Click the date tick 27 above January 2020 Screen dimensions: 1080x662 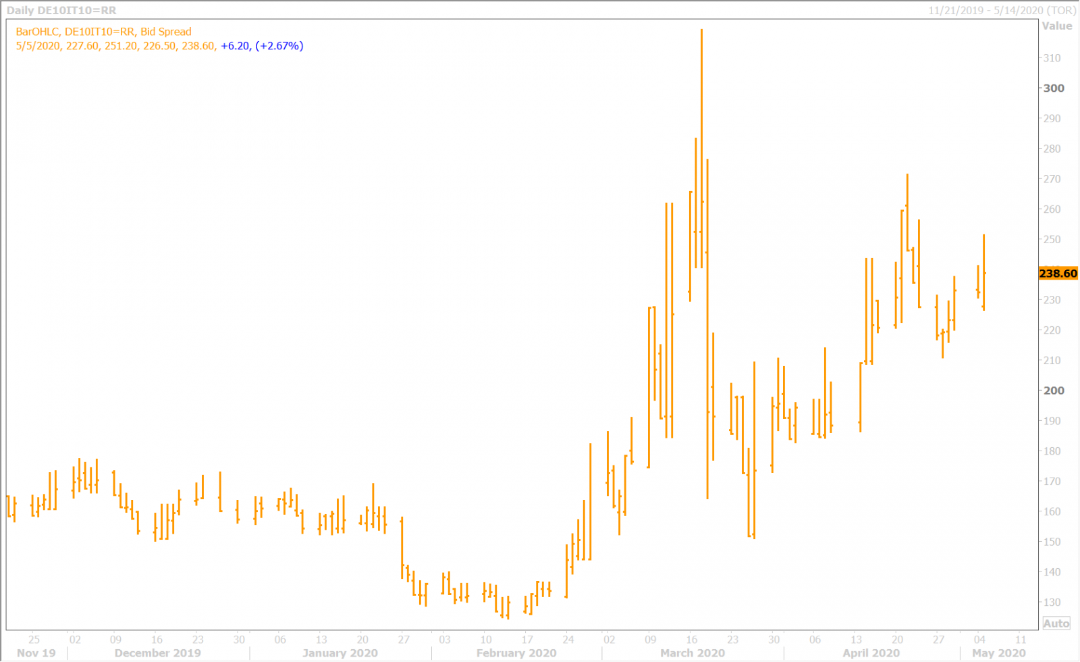[404, 639]
